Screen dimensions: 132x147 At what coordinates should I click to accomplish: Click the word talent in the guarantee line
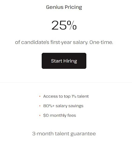pyautogui.click(x=62, y=134)
